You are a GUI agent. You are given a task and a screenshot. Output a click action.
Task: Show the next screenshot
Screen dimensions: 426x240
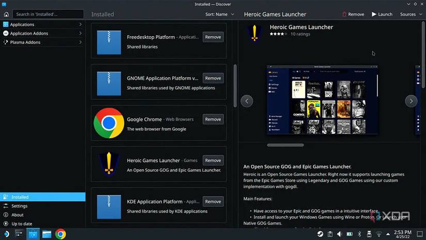(x=411, y=101)
